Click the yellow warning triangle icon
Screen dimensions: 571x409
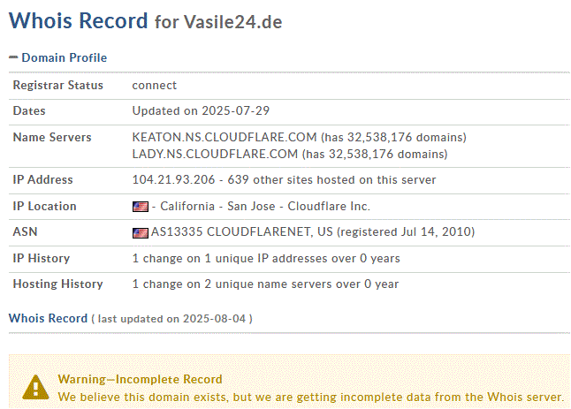point(34,385)
